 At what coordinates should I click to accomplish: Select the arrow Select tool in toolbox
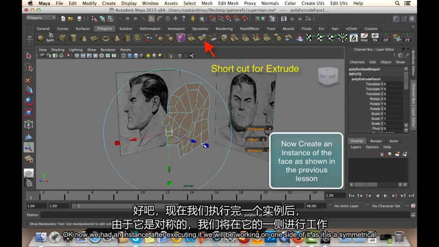[x=29, y=56]
